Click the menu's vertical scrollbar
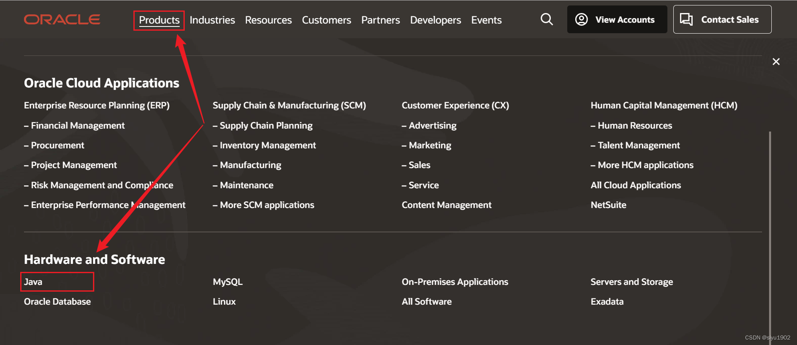797x345 pixels. click(770, 238)
